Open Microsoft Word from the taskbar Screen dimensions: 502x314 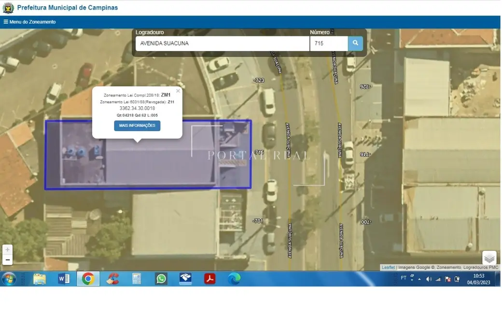[64, 279]
